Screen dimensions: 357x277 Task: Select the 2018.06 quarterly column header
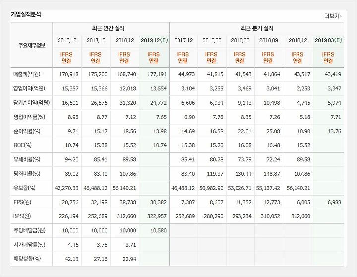(240, 40)
